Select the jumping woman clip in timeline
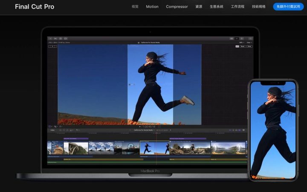Viewport: 307px width, 192px height. point(154,148)
